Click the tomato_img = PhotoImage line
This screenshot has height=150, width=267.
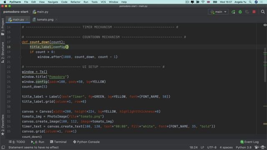point(63,117)
